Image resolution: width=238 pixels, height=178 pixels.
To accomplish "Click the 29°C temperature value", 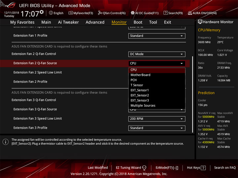I will (220, 42).
